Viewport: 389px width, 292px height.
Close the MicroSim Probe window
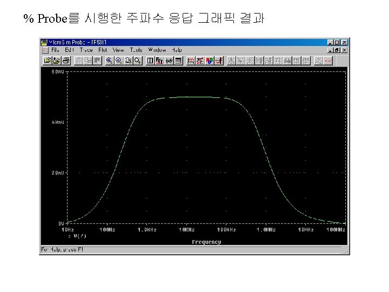coord(344,43)
